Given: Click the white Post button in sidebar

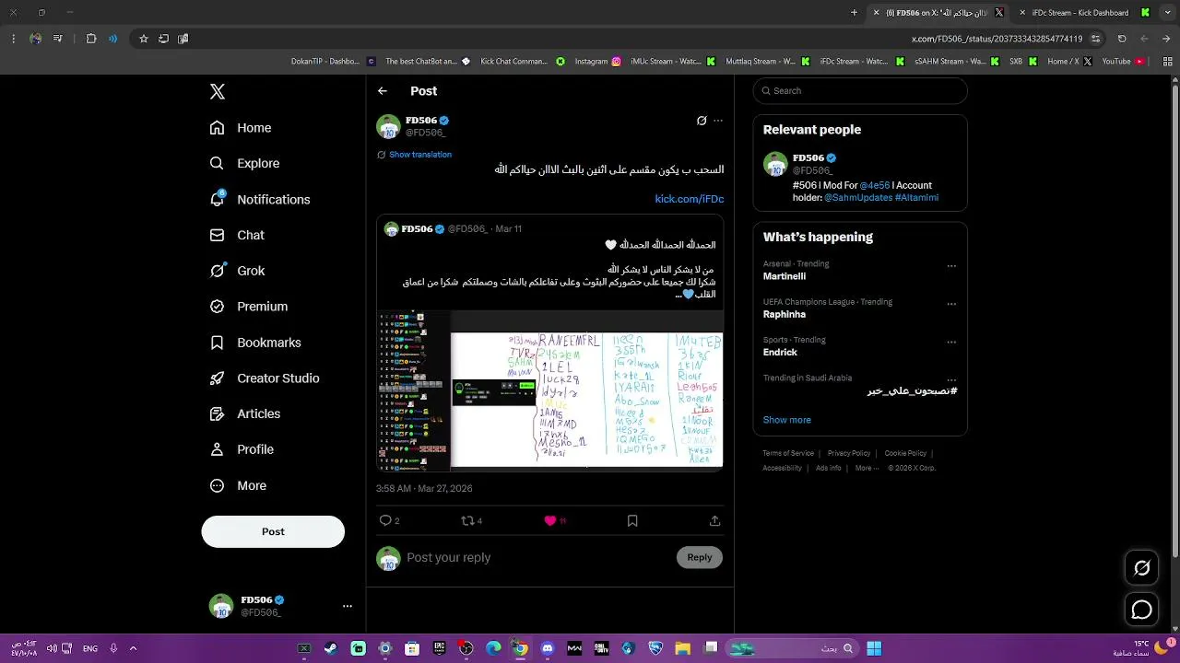Looking at the screenshot, I should 273,531.
